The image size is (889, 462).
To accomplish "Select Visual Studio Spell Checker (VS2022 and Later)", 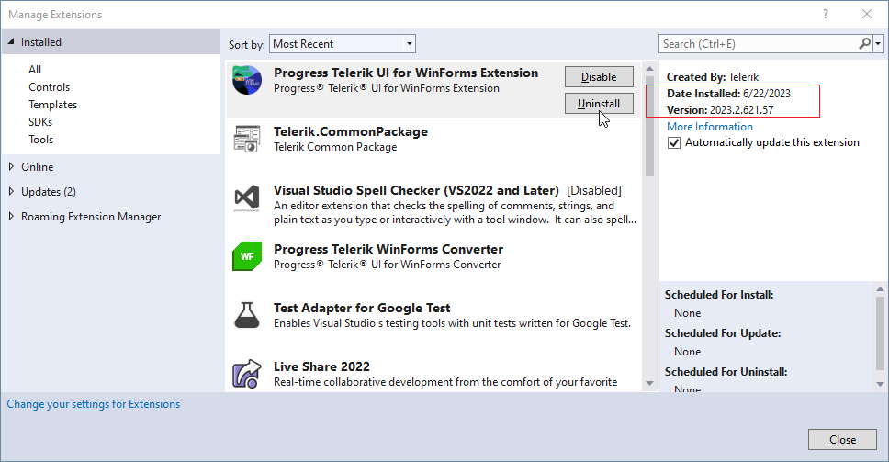I will 416,190.
